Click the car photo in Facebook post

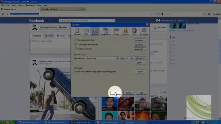click(63, 93)
